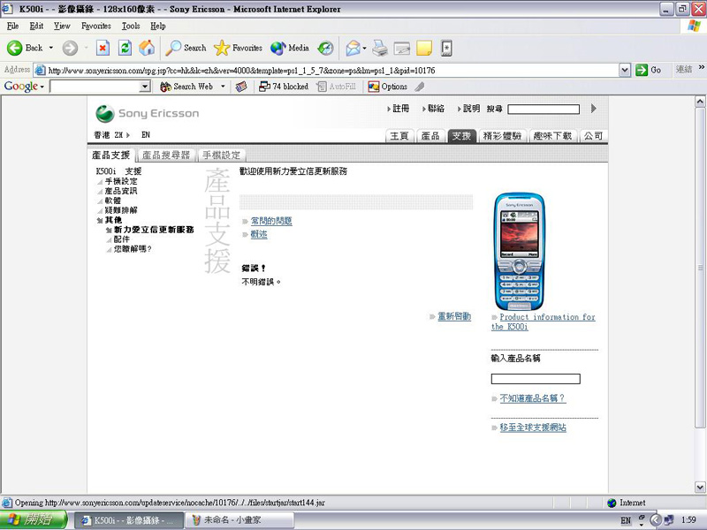Image resolution: width=707 pixels, height=530 pixels.
Task: Open the Back button history dropdown arrow
Action: (50, 48)
